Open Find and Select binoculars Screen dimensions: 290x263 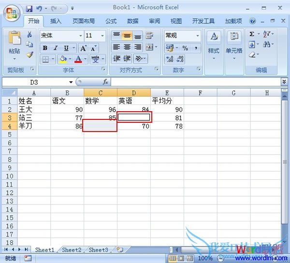(x=267, y=44)
